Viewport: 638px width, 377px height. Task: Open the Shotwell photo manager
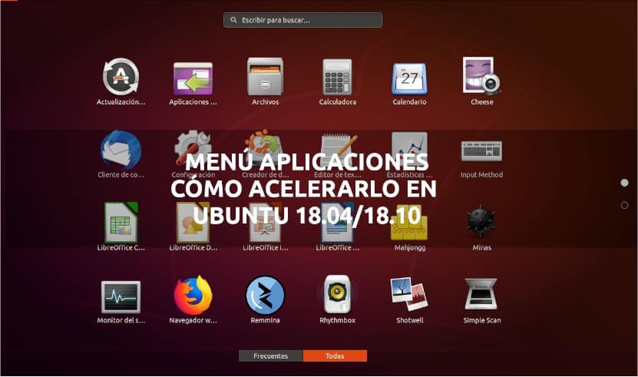point(409,294)
